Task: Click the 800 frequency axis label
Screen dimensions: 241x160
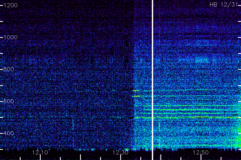Action: click(x=9, y=69)
